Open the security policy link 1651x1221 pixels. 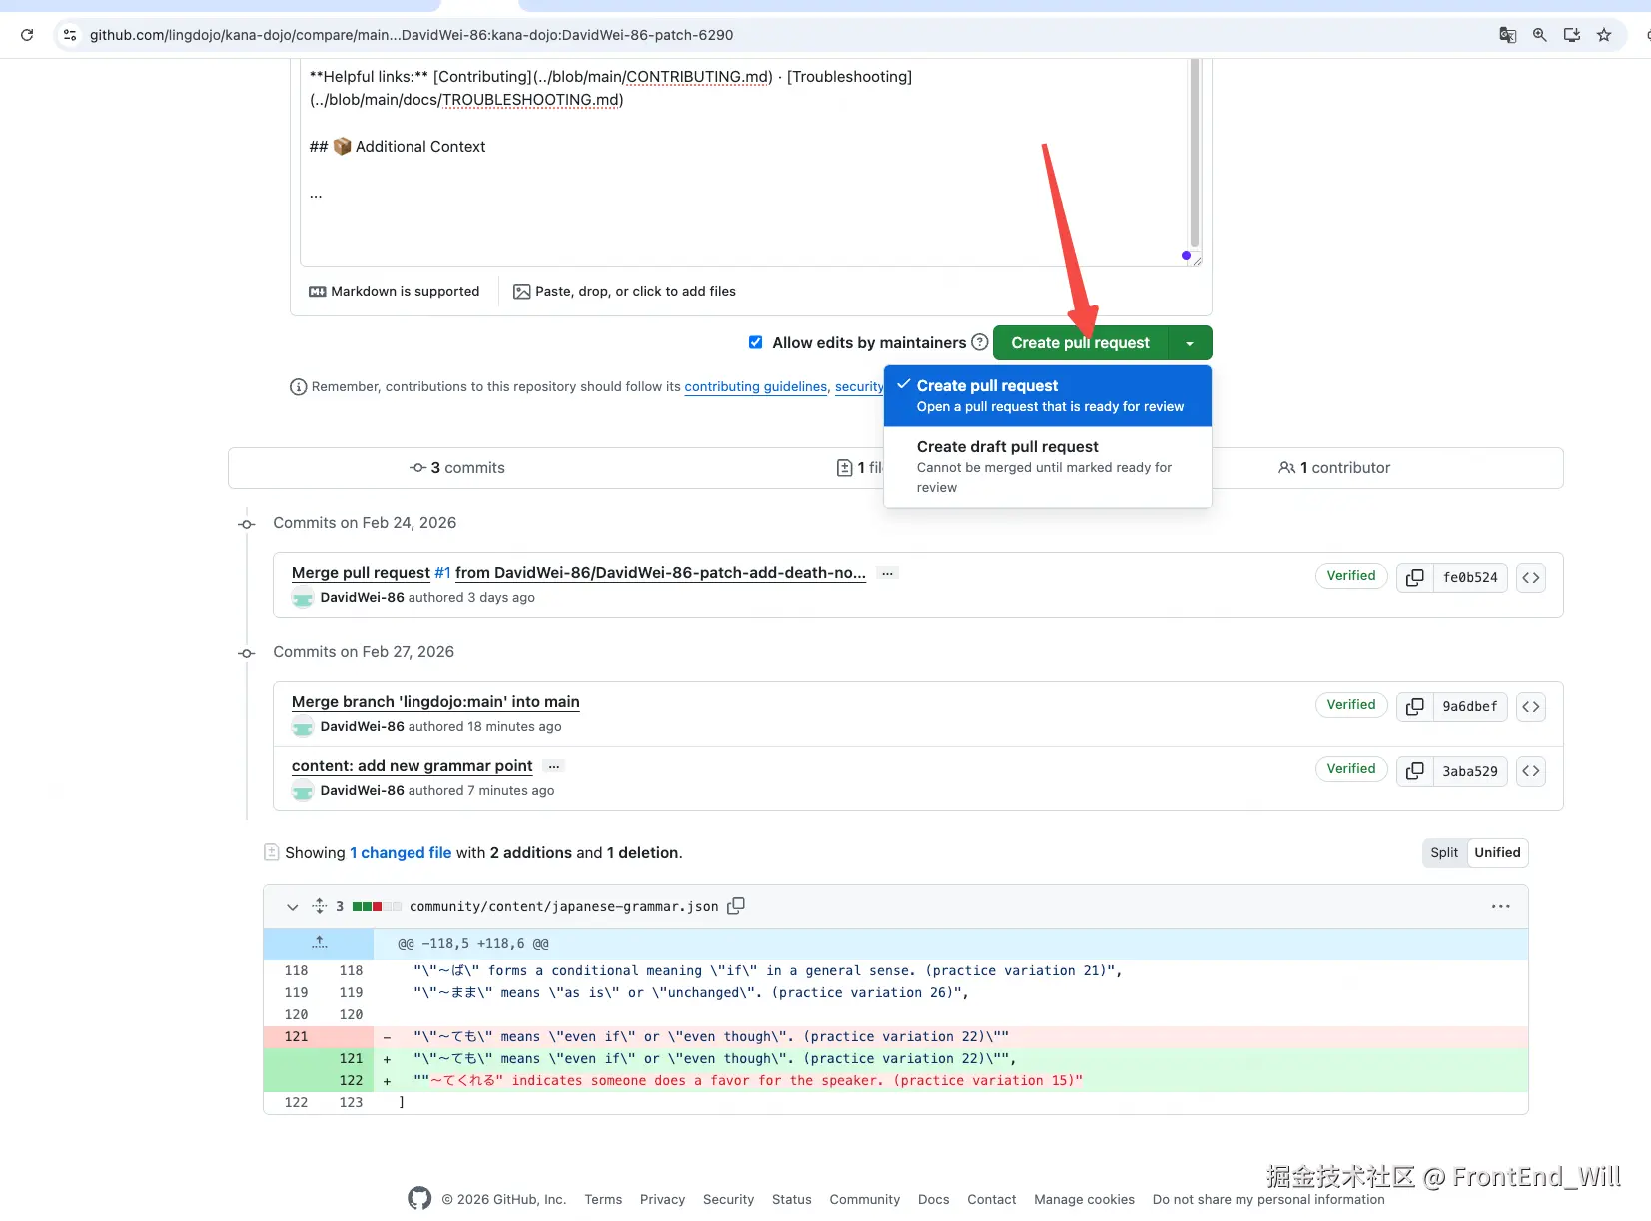(859, 387)
